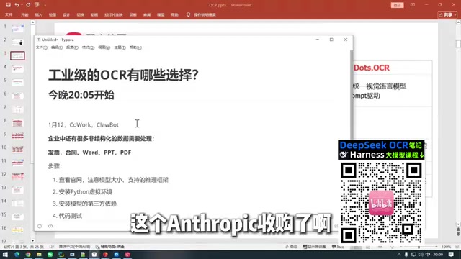Open Google Chrome from the taskbar
The image size is (461, 259).
28,254
